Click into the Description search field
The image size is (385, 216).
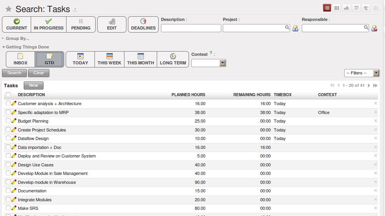191,28
